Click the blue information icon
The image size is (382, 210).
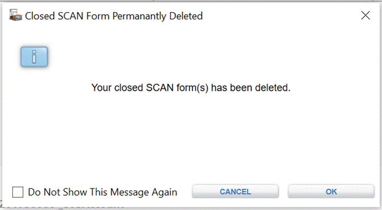point(34,56)
